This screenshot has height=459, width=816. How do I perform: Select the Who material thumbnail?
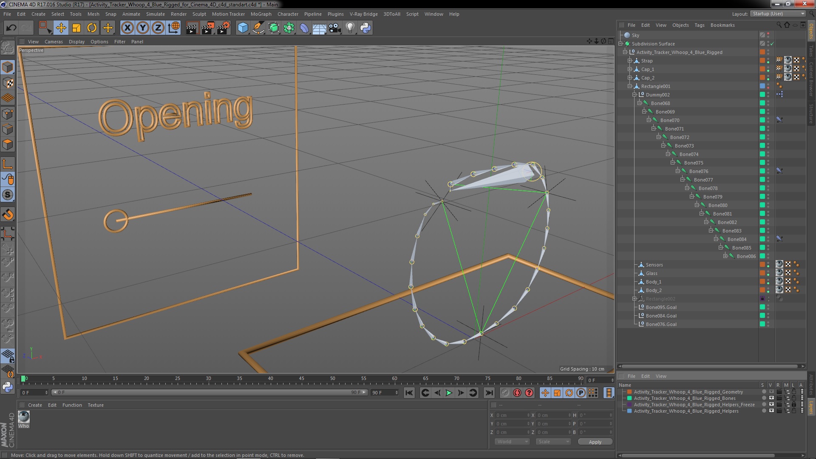24,417
